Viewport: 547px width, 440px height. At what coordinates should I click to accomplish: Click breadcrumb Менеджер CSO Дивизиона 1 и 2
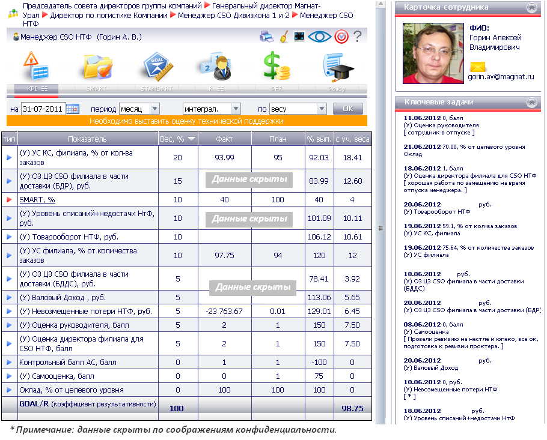pyautogui.click(x=233, y=16)
